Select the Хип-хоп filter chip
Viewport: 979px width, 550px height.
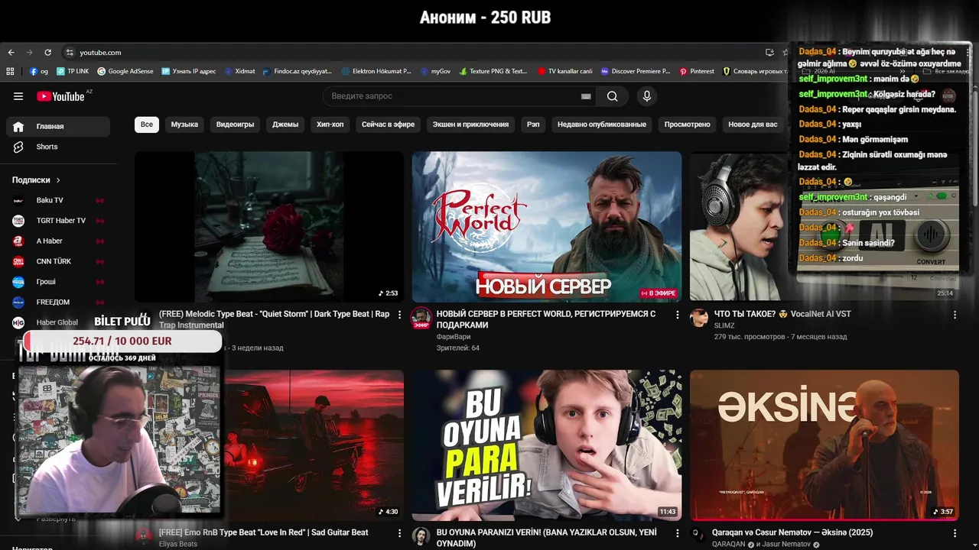click(330, 125)
